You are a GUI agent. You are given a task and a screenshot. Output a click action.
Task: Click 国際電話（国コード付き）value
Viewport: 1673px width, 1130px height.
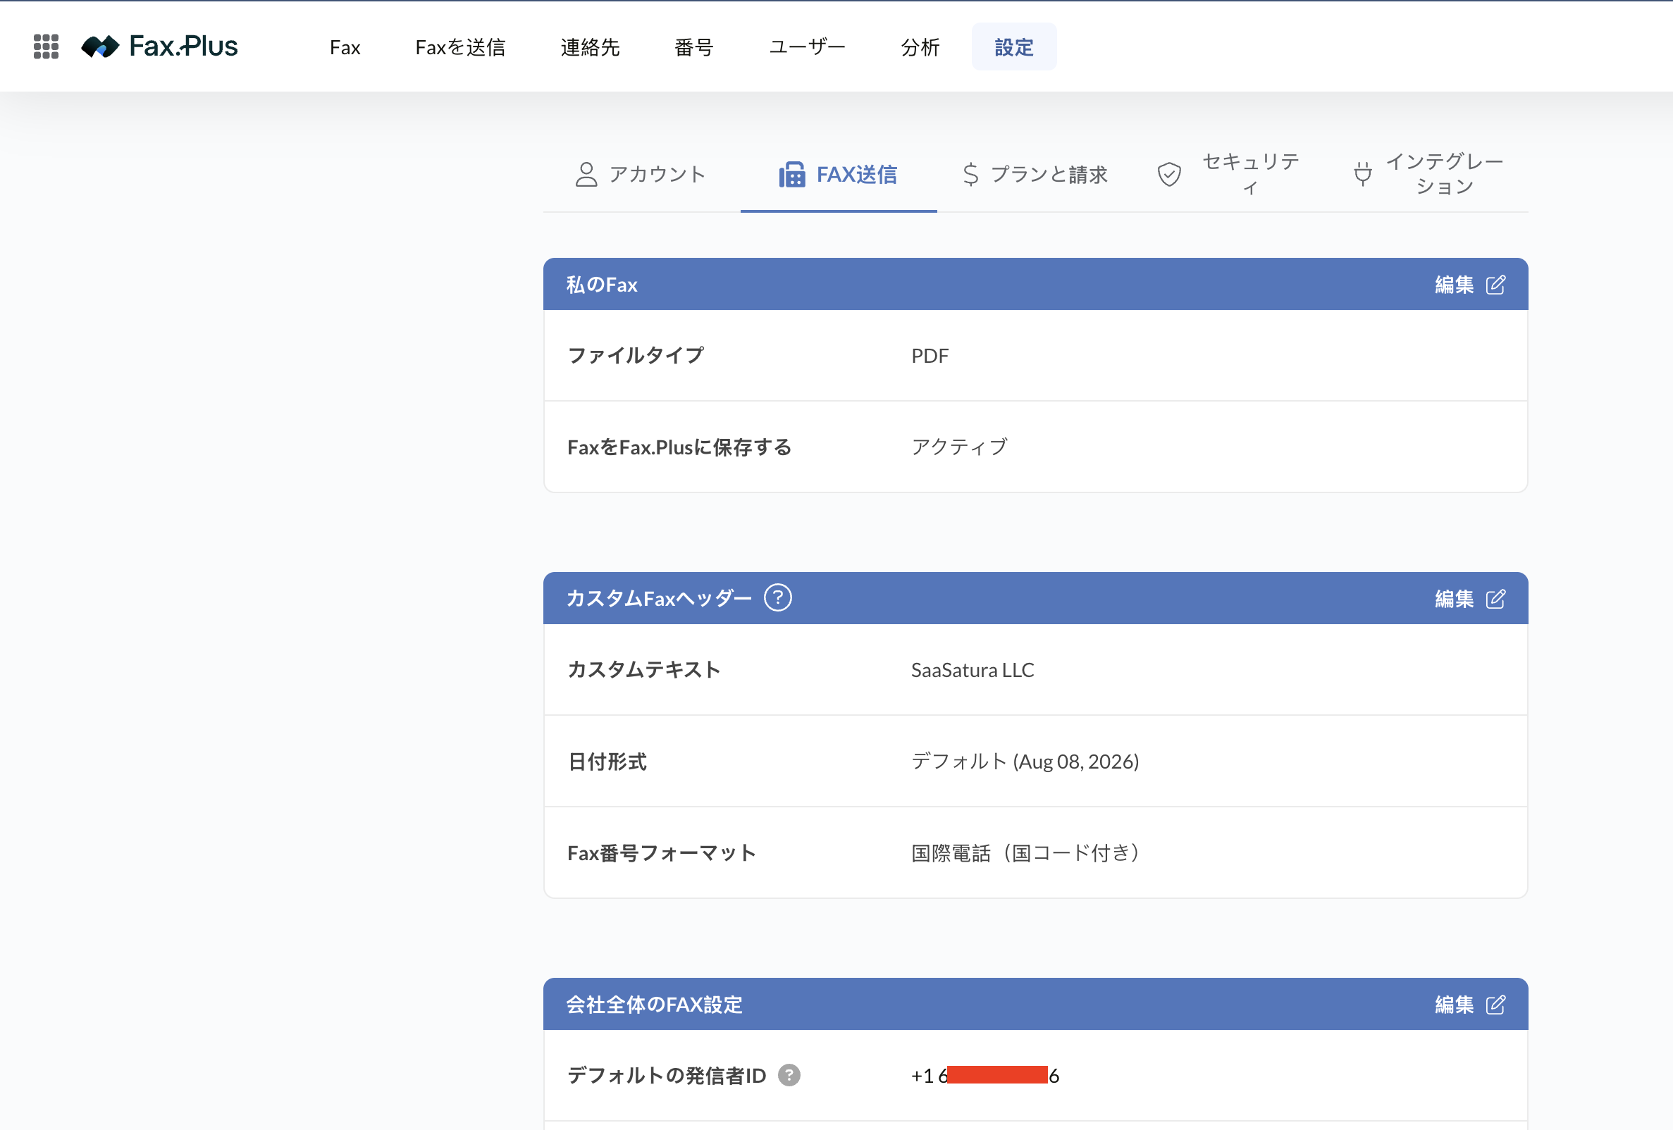(1025, 853)
